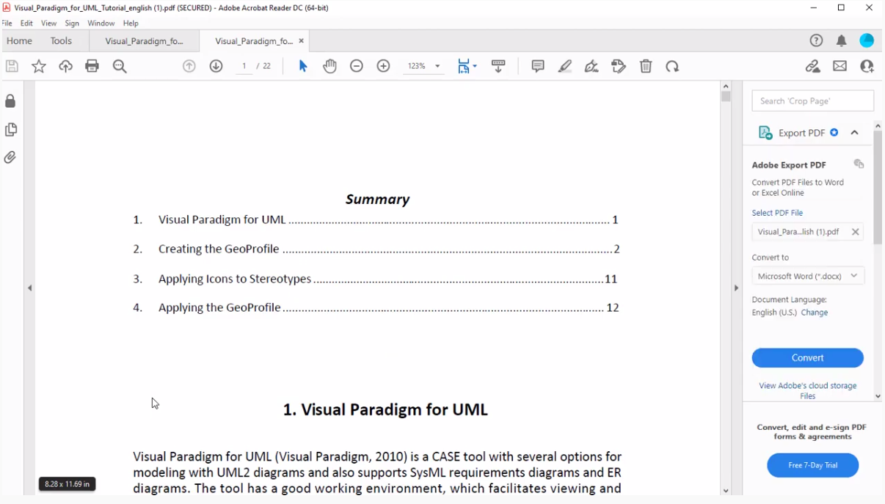Open the Window menu
This screenshot has height=504, width=885.
pyautogui.click(x=101, y=23)
